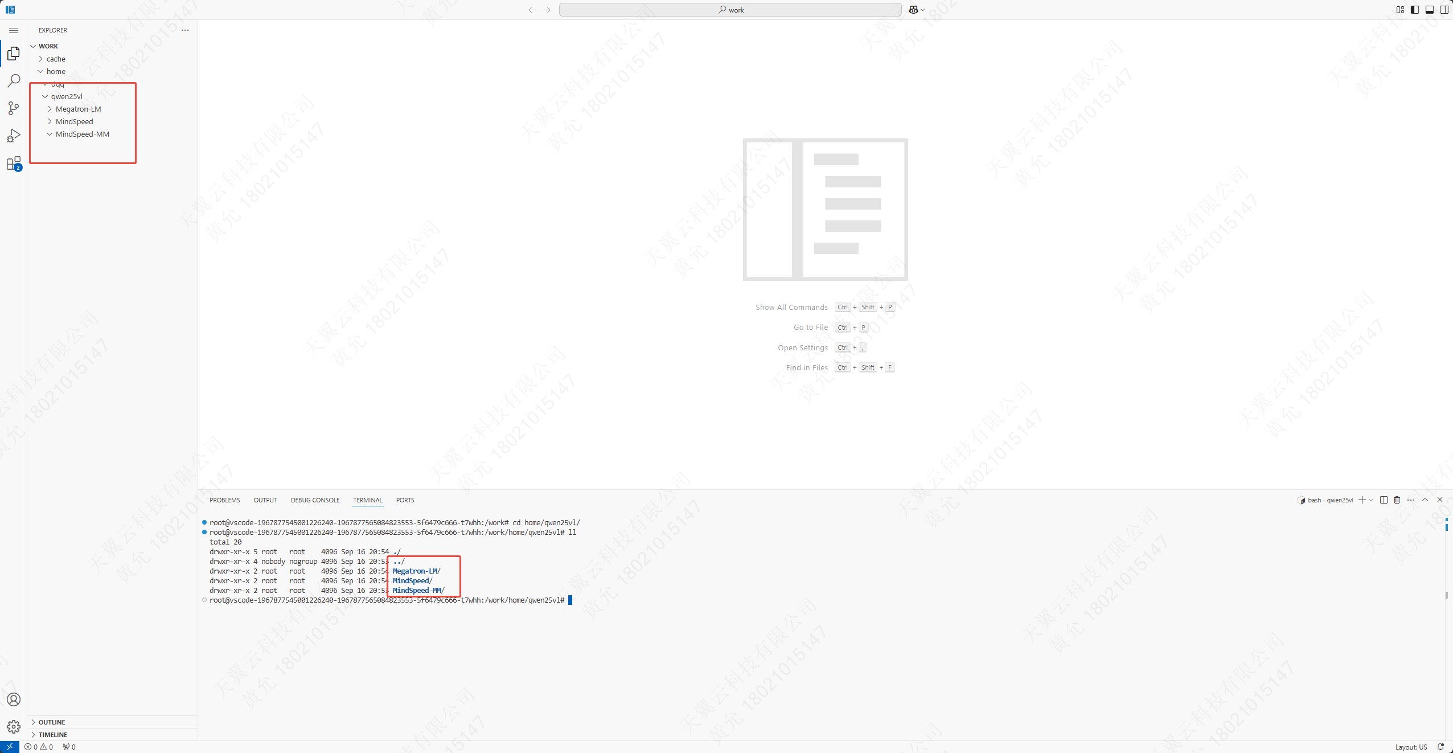The height and width of the screenshot is (753, 1453).
Task: Open terminal panel more actions ellipsis
Action: pos(1411,500)
